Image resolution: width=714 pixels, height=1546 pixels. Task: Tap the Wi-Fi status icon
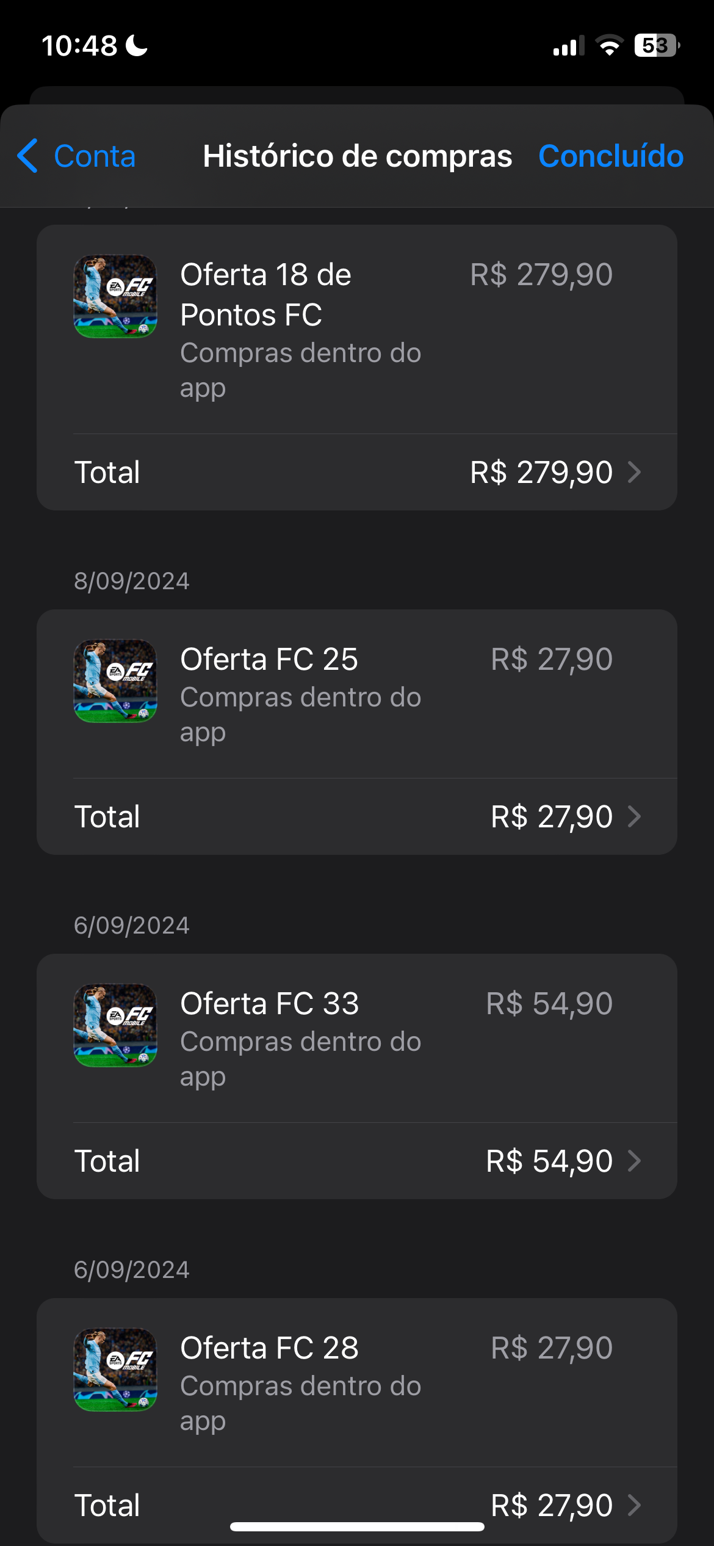(609, 46)
